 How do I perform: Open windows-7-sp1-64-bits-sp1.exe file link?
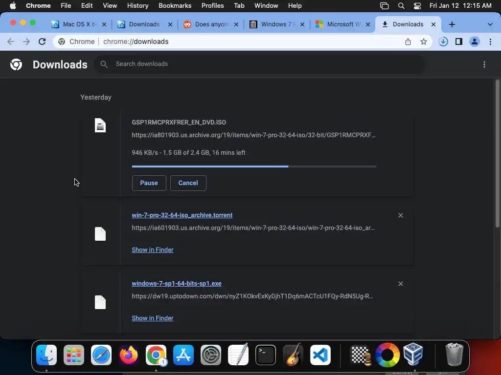[x=176, y=283]
